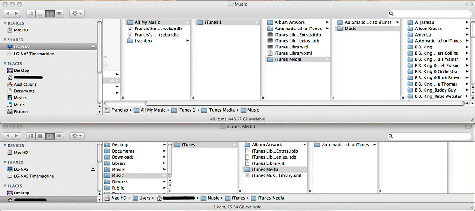The height and width of the screenshot is (211, 475).
Task: Open Action gear menu in iTunes Media window
Action: (x=76, y=136)
